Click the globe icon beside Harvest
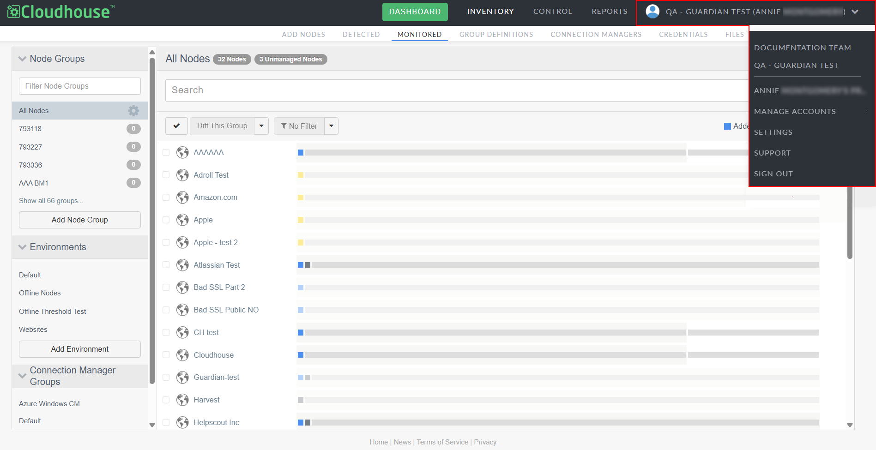The image size is (876, 450). pyautogui.click(x=183, y=400)
